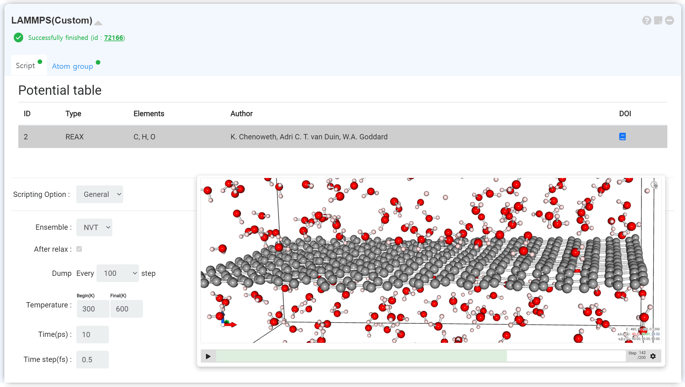The width and height of the screenshot is (685, 387).
Task: Click the DOI column header
Action: (x=625, y=114)
